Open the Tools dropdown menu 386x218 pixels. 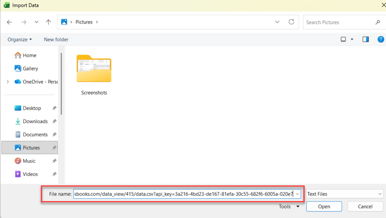tap(289, 206)
